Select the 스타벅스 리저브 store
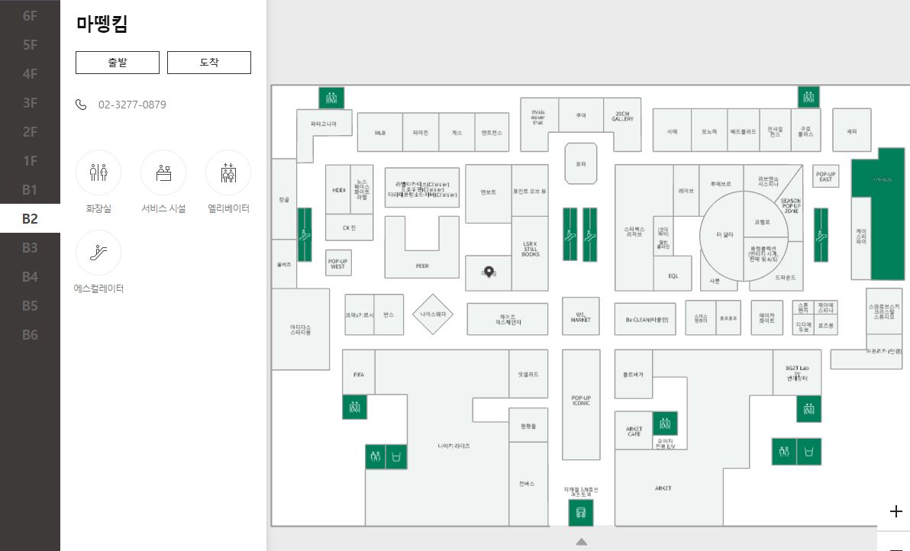 (x=634, y=232)
